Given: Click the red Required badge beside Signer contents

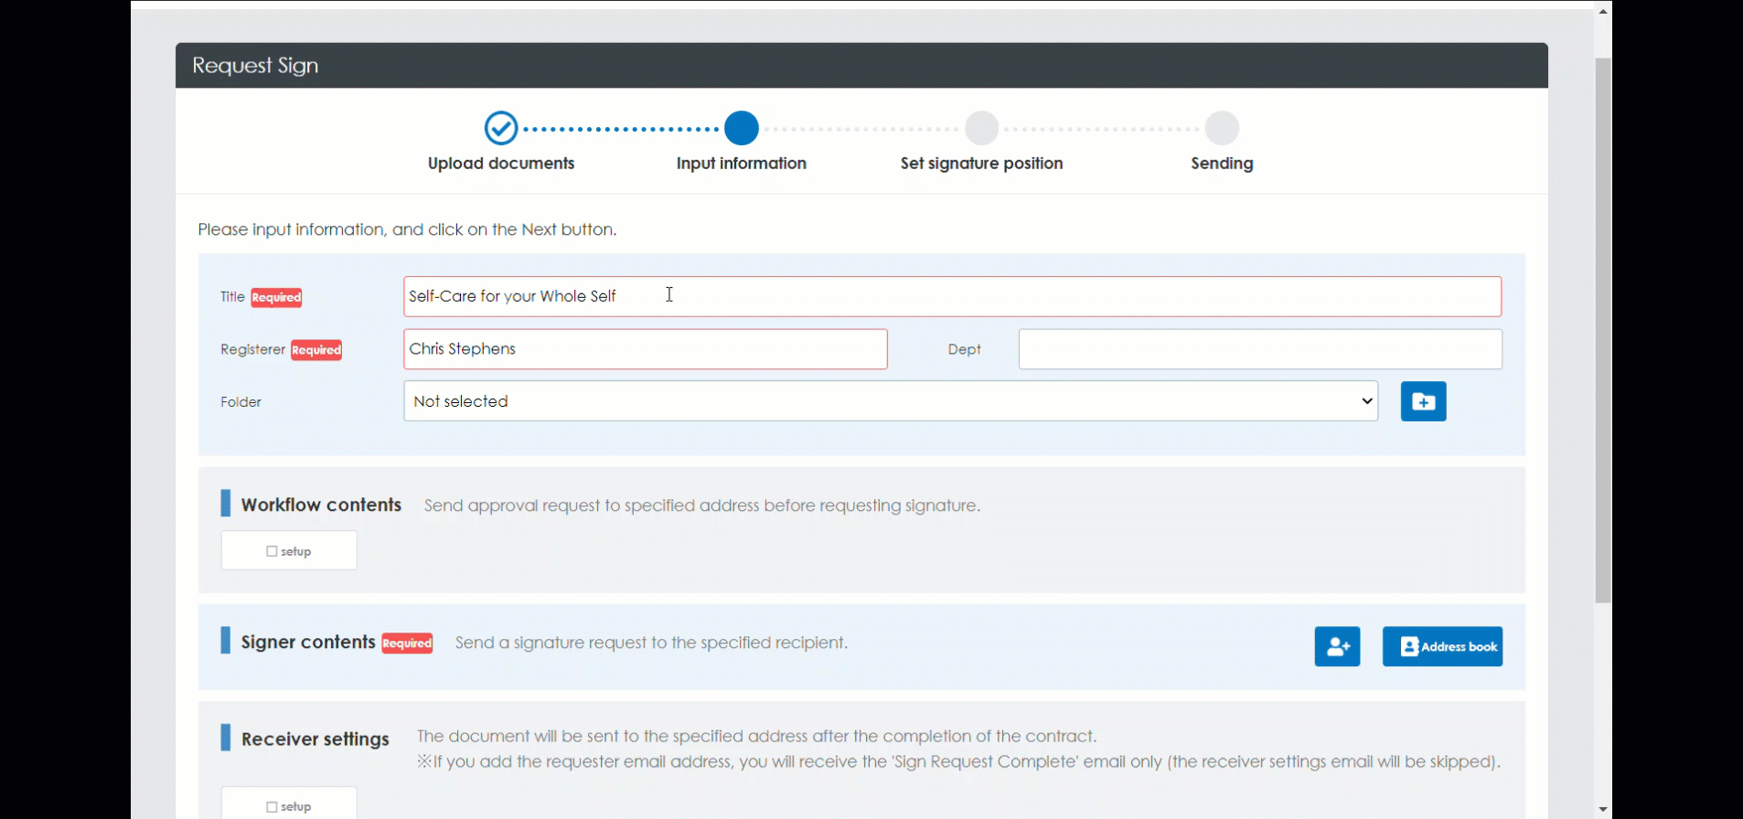Looking at the screenshot, I should [407, 643].
